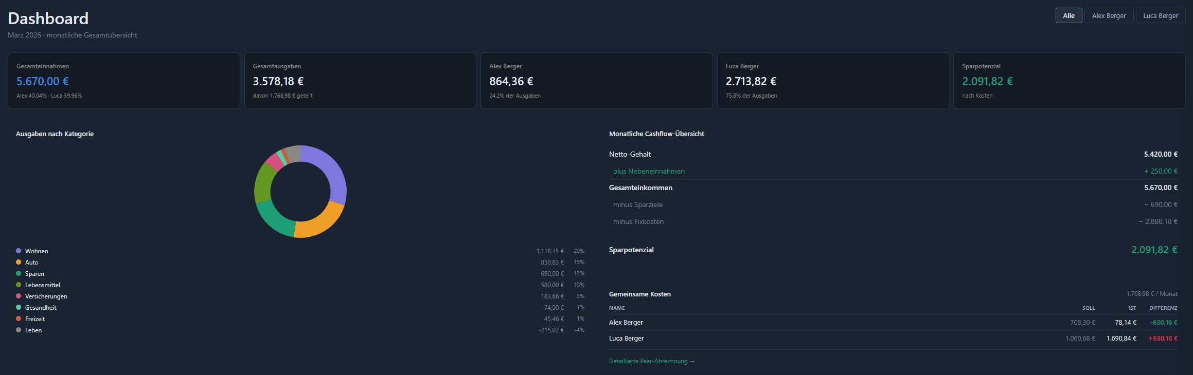Click the Fixkosten value − 2.888,18 €
The width and height of the screenshot is (1193, 375).
1158,221
